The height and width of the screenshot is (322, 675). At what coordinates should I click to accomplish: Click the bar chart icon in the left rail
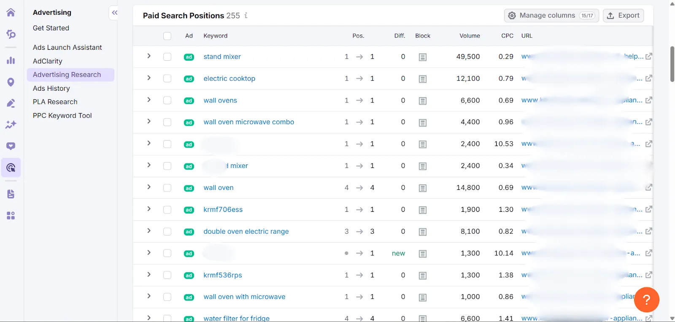[x=11, y=60]
